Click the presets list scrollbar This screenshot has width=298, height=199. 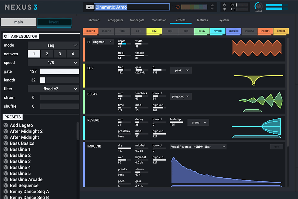coord(78,132)
